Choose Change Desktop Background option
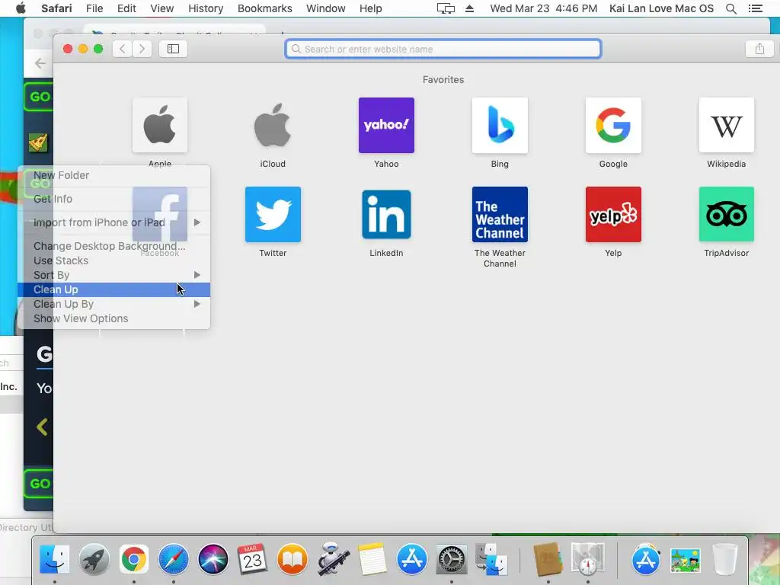Image resolution: width=780 pixels, height=585 pixels. click(114, 246)
